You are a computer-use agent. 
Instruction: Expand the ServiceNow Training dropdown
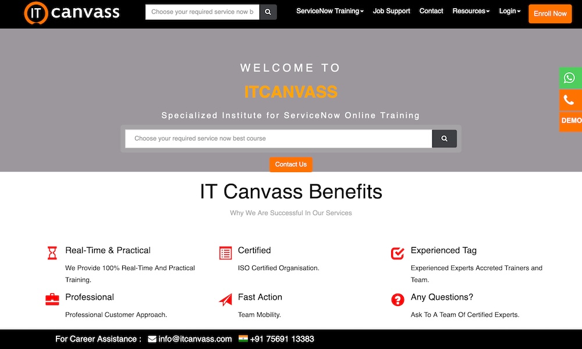[x=329, y=11]
